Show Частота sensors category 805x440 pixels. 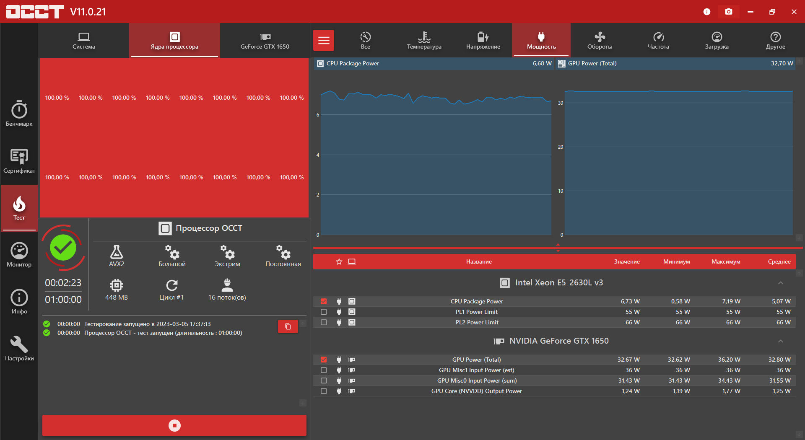[x=658, y=41]
